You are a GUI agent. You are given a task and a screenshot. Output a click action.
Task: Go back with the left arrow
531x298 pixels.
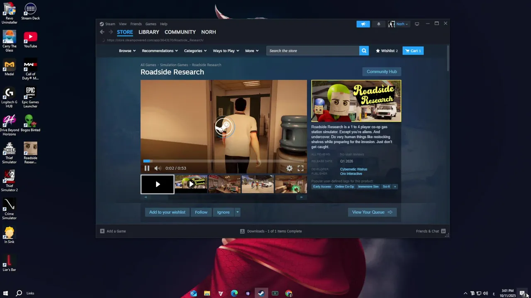point(102,32)
